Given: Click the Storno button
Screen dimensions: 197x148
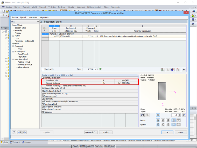Looking at the screenshot, I should 181,132.
